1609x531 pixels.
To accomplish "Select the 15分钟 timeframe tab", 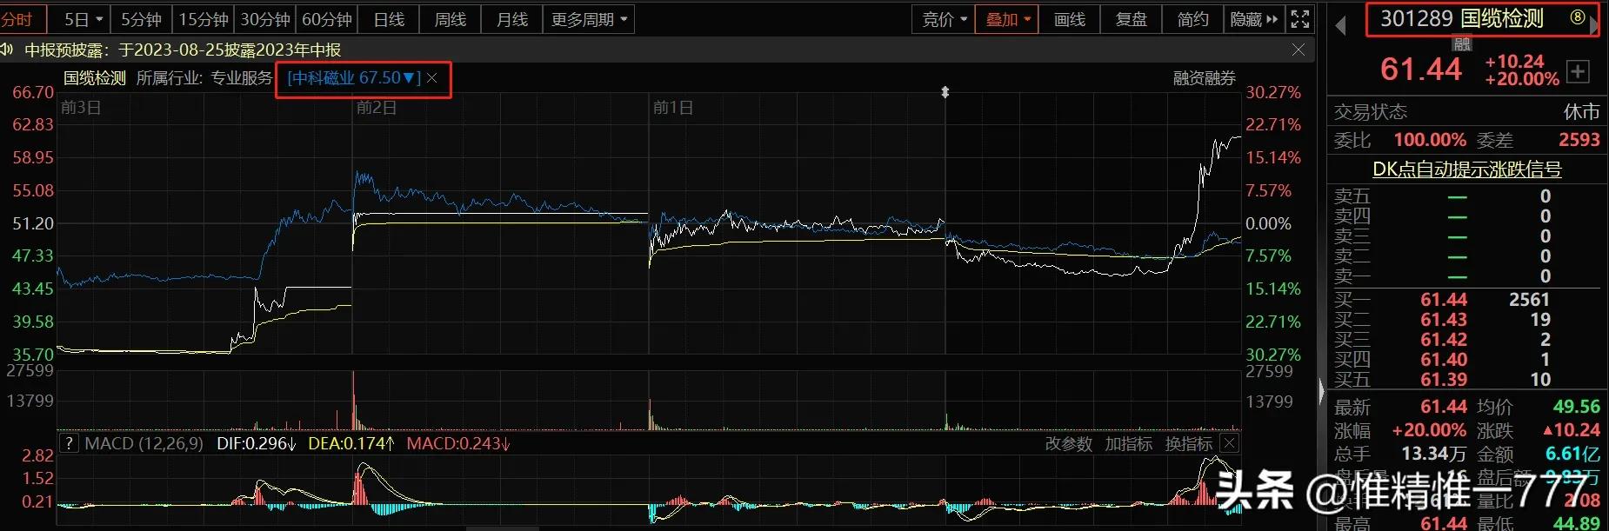I will [x=203, y=19].
